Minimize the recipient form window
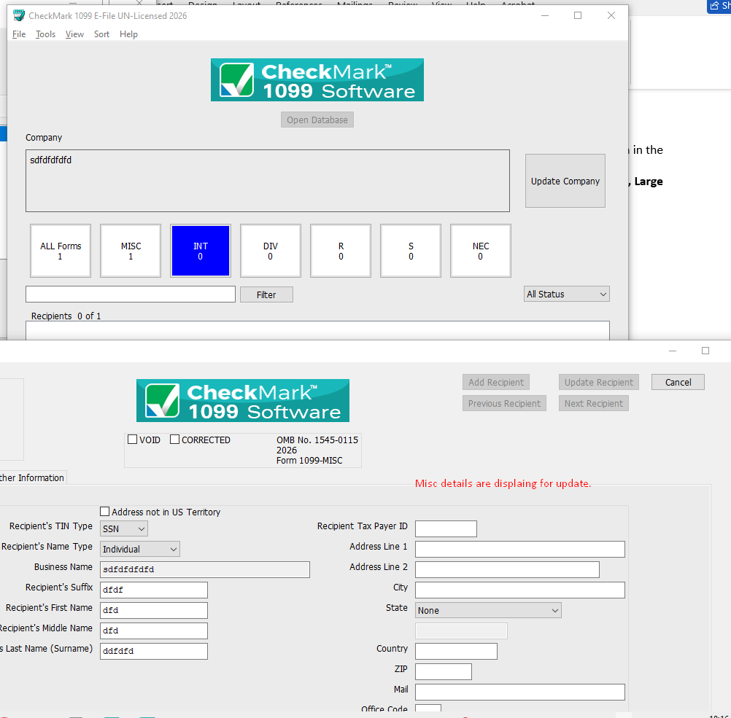Viewport: 731px width, 718px height. tap(672, 351)
